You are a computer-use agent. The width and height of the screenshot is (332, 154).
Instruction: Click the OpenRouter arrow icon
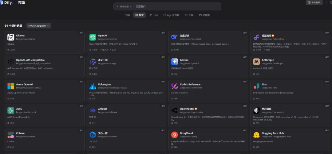click(175, 110)
